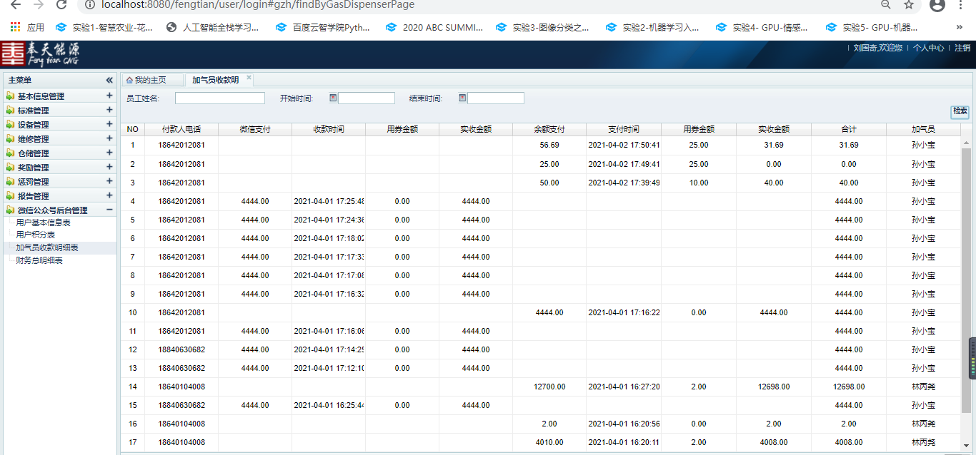Click the 注销 logout link
This screenshot has width=976, height=455.
coord(962,48)
